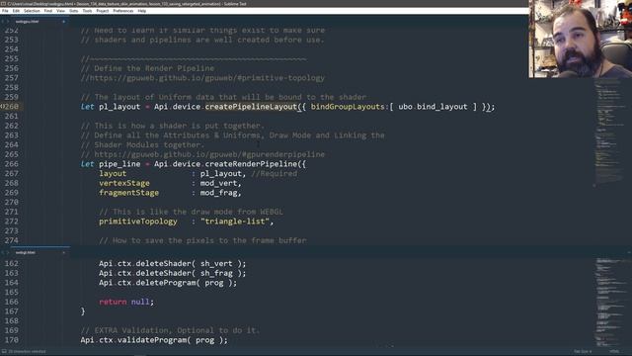Click line number 266 in the gutter

12,164
